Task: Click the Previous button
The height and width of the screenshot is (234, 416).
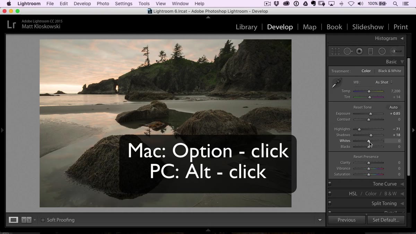Action: tap(347, 220)
